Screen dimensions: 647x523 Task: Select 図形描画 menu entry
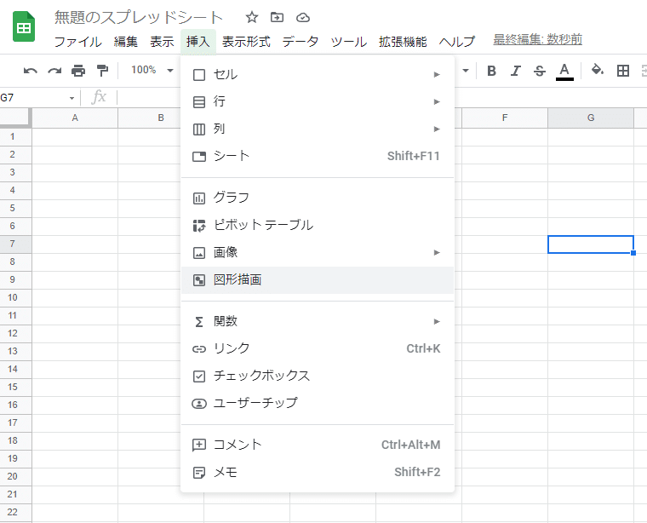tap(318, 280)
